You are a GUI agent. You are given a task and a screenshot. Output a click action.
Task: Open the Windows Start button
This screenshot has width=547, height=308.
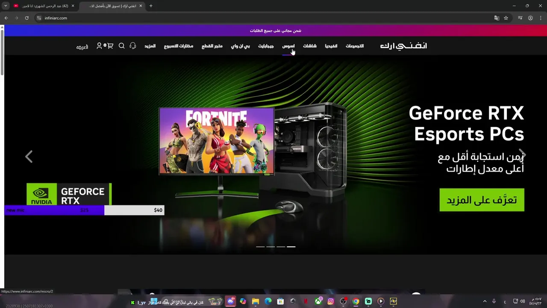pyautogui.click(x=154, y=301)
